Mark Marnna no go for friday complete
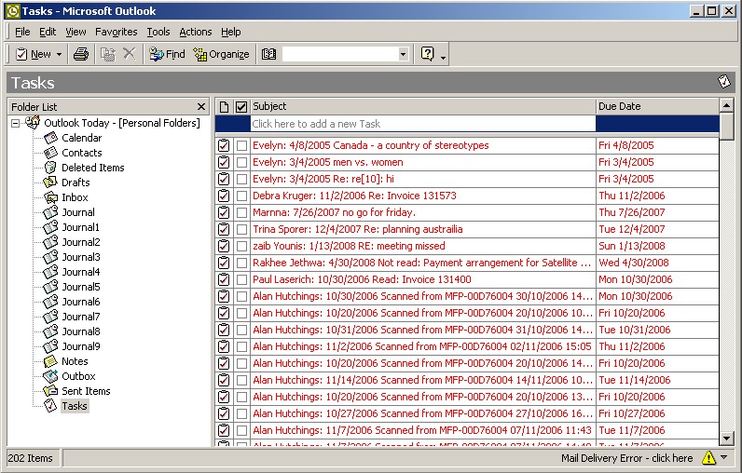742x473 pixels. 241,212
